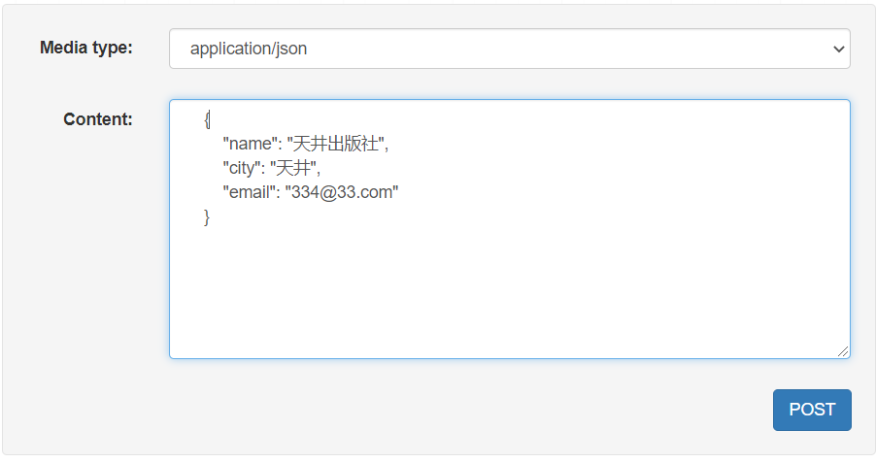Click the "Content:" label
876x463 pixels.
pos(98,119)
